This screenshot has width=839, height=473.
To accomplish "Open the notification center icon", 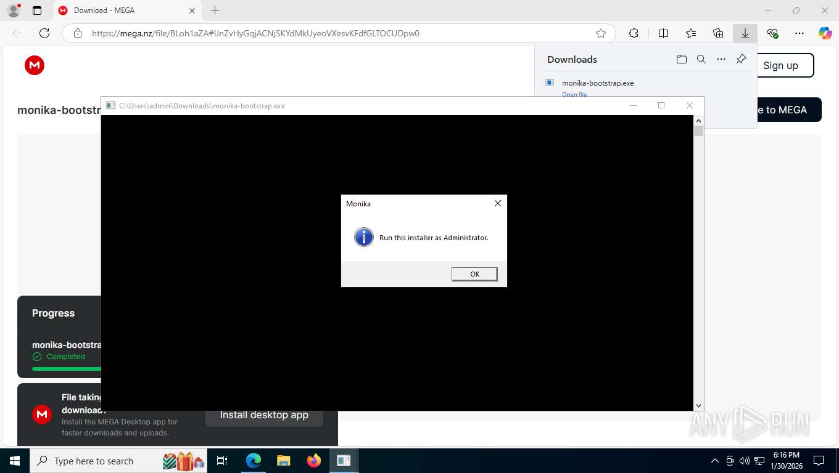I will click(819, 461).
